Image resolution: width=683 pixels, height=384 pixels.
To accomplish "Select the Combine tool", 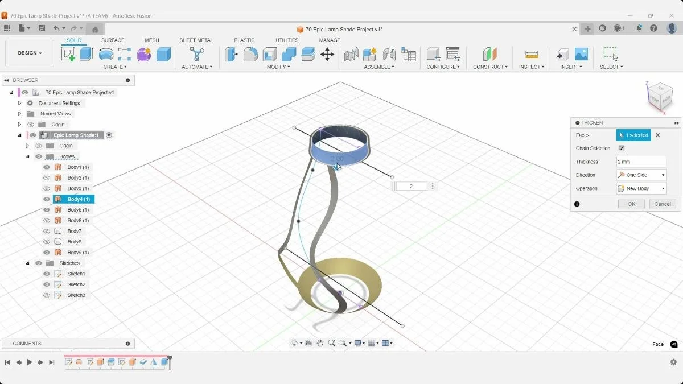I will pos(289,54).
